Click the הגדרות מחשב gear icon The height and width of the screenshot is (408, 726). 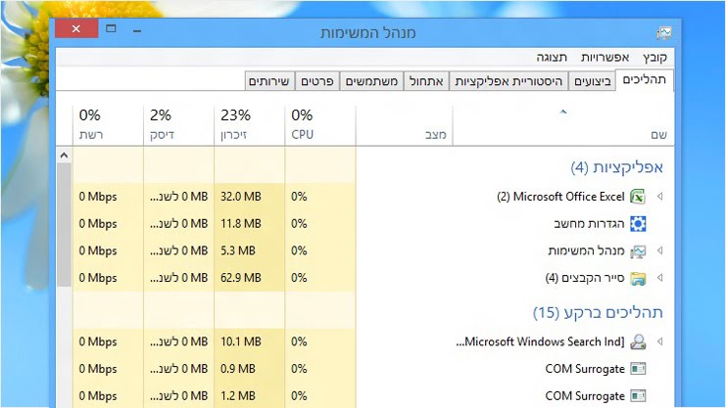click(638, 224)
